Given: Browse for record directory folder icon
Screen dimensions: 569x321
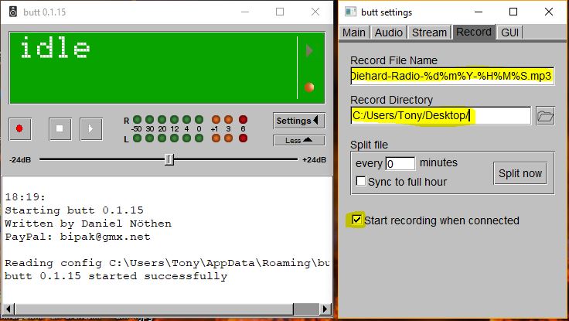Looking at the screenshot, I should (545, 116).
